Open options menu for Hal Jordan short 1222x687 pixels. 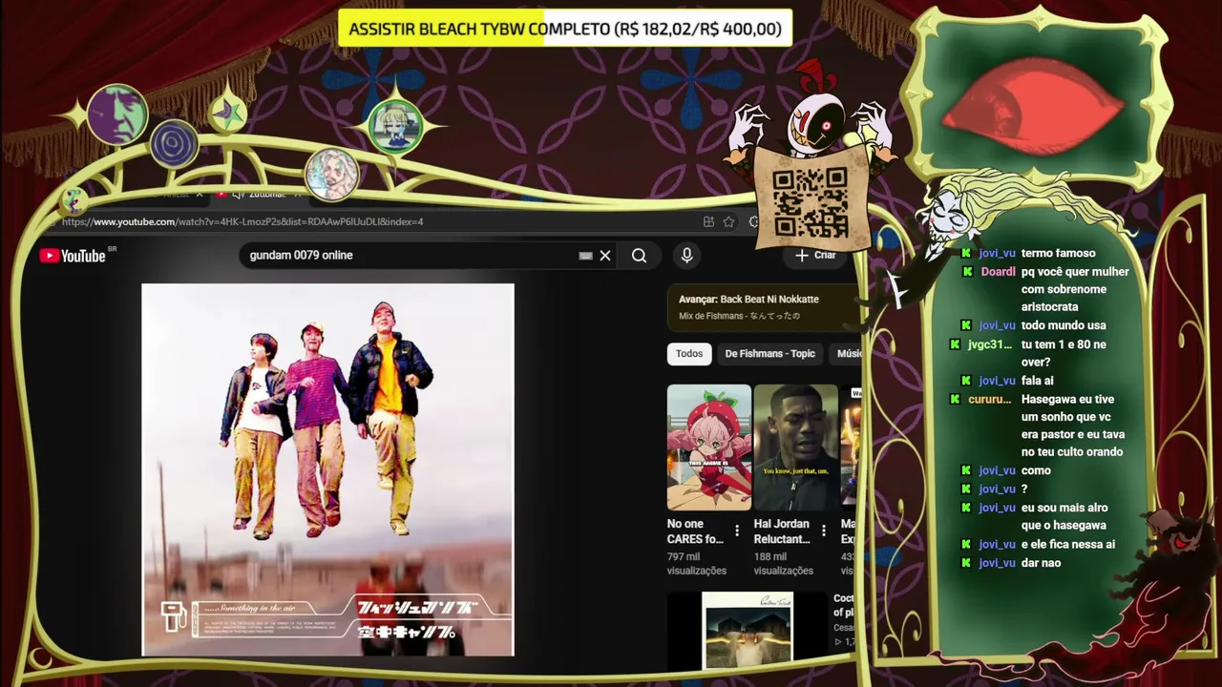pyautogui.click(x=824, y=531)
